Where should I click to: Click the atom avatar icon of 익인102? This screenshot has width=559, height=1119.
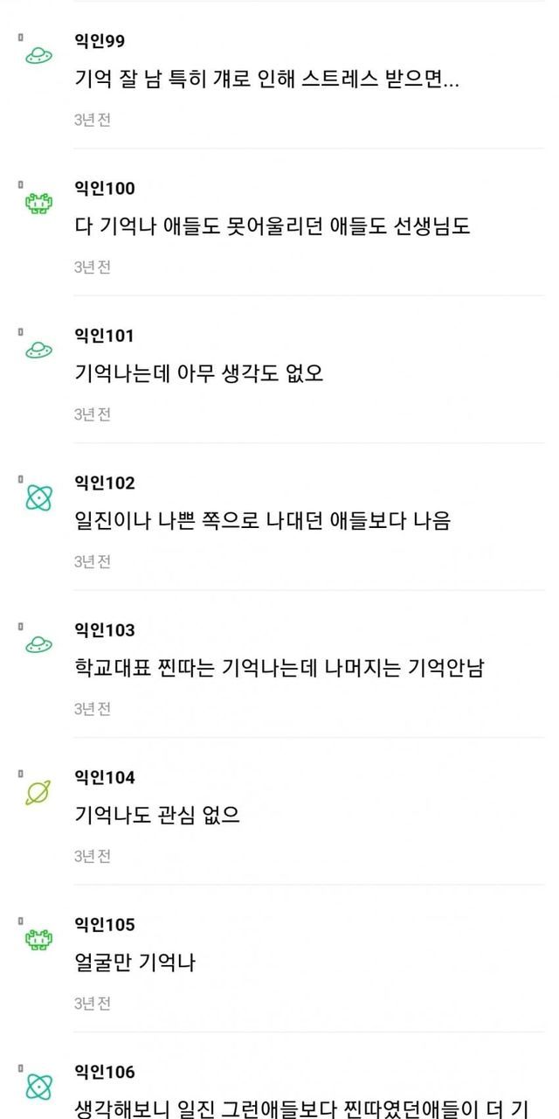[38, 498]
